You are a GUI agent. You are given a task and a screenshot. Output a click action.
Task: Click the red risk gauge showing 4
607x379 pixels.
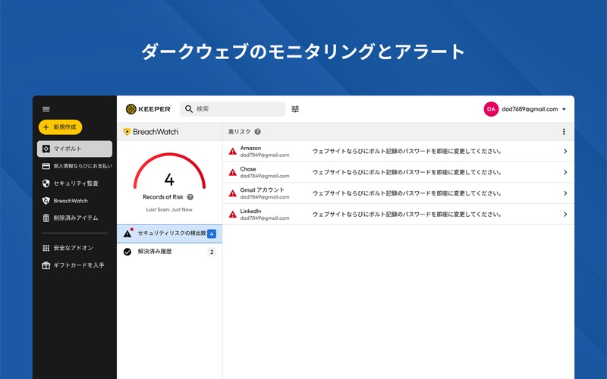point(169,171)
